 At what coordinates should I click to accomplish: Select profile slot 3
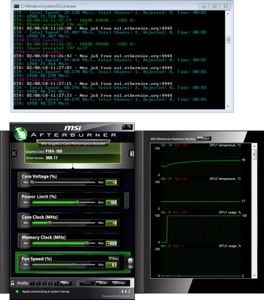(x=44, y=283)
